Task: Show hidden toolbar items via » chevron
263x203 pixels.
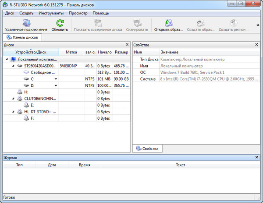Action: pos(258,25)
